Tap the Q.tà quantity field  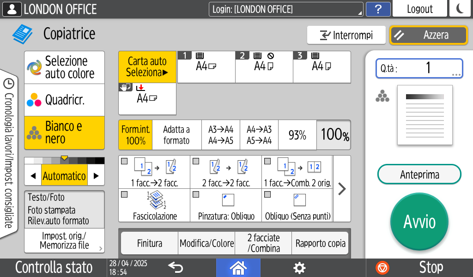[x=419, y=68]
